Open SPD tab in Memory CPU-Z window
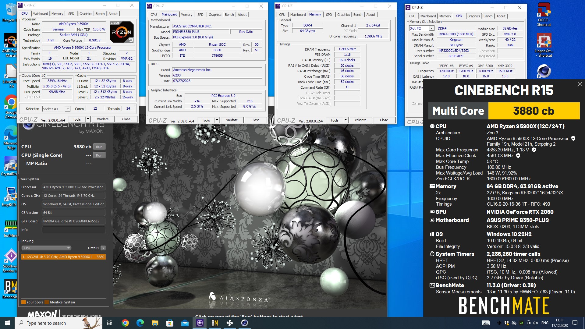 [329, 15]
